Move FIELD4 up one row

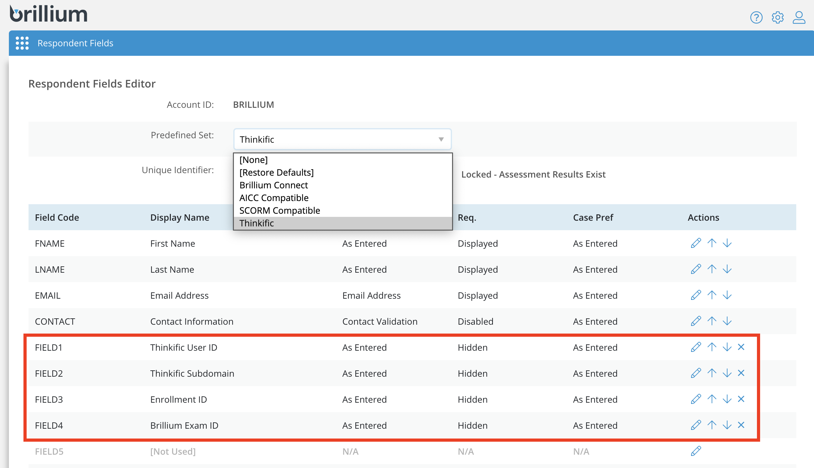point(712,425)
